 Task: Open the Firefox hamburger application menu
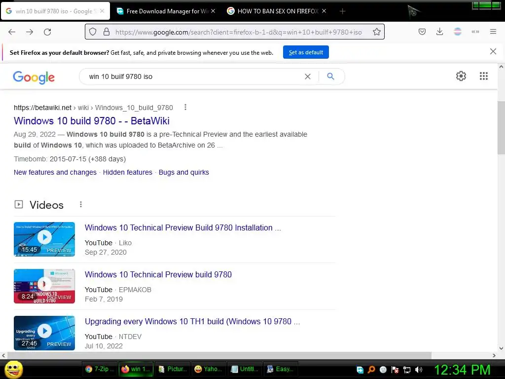(493, 32)
